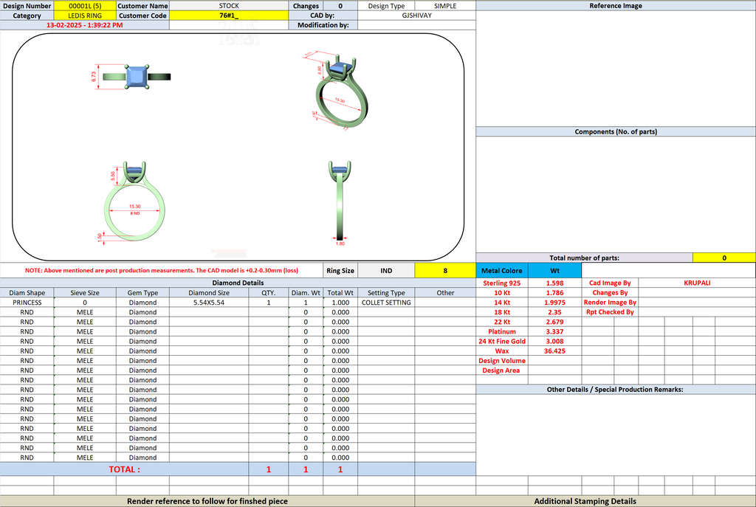Click the red TOTAL : row label
Viewport: 756px width, 507px height.
click(124, 469)
